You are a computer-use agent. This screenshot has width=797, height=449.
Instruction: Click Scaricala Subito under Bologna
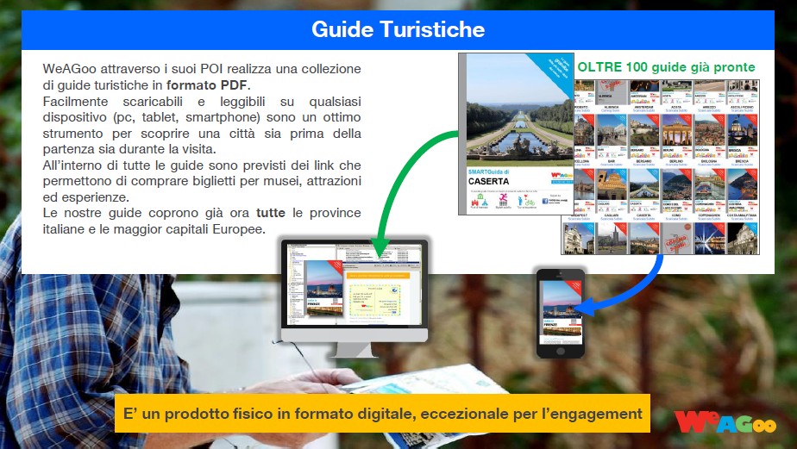tap(709, 165)
